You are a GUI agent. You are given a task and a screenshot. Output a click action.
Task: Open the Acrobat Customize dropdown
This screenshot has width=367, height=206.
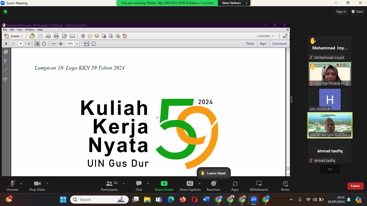(266, 36)
